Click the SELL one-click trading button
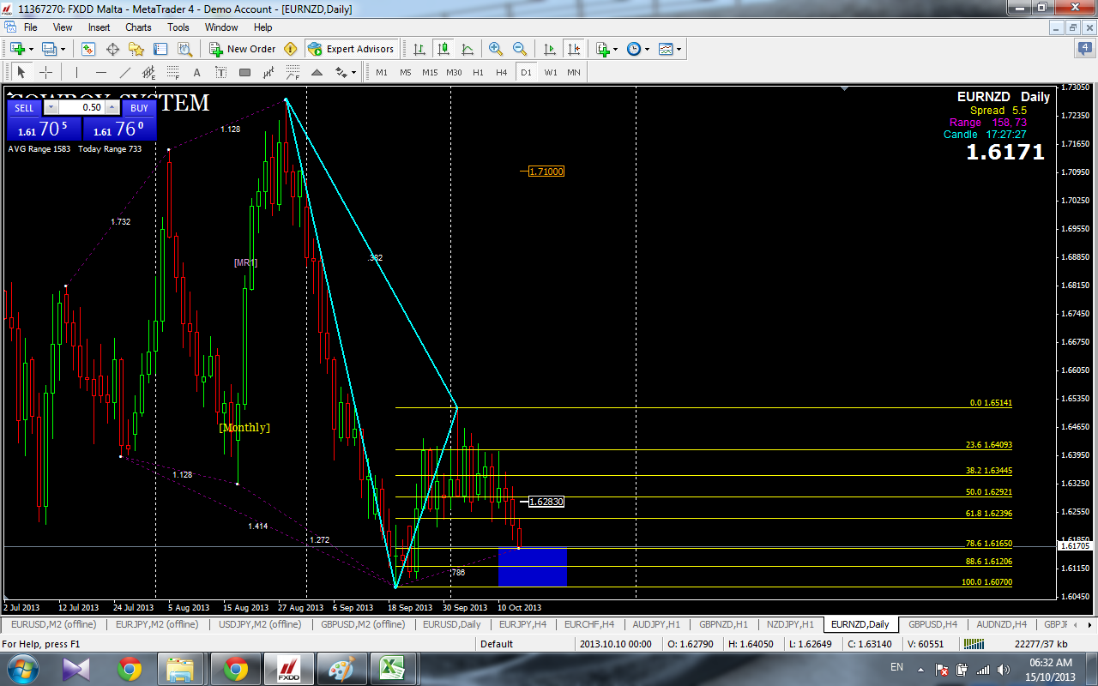The height and width of the screenshot is (686, 1098). [24, 107]
